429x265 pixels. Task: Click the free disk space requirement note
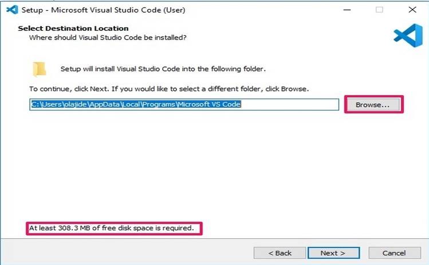pos(115,228)
